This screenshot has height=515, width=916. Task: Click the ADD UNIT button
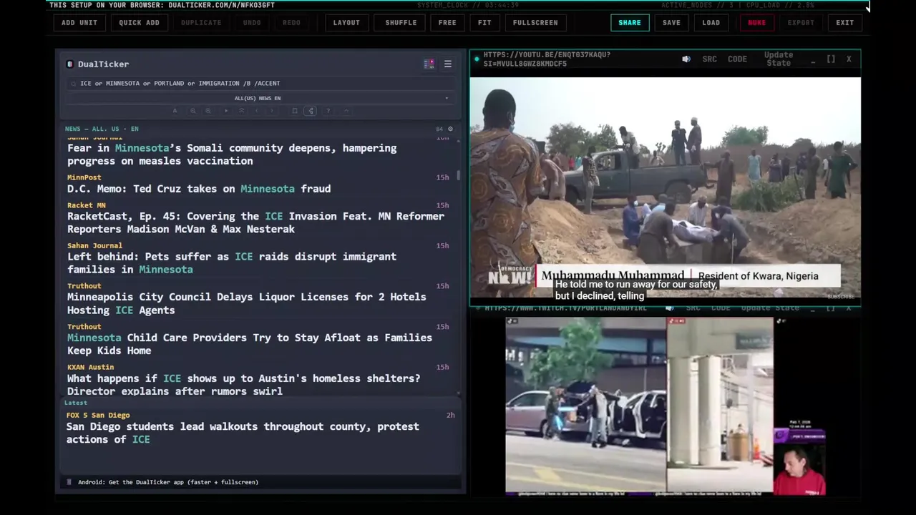(79, 22)
